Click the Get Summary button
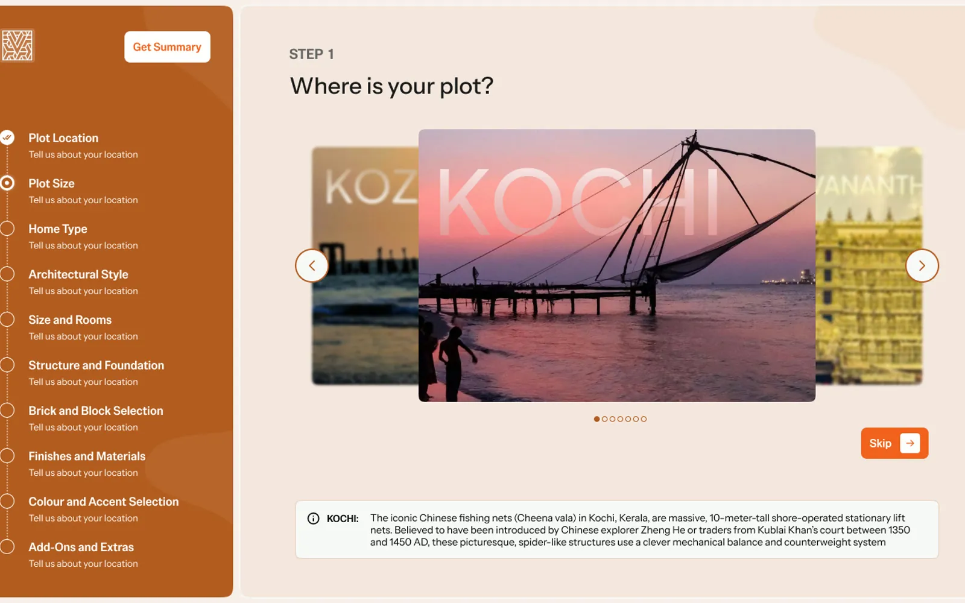 pyautogui.click(x=167, y=47)
